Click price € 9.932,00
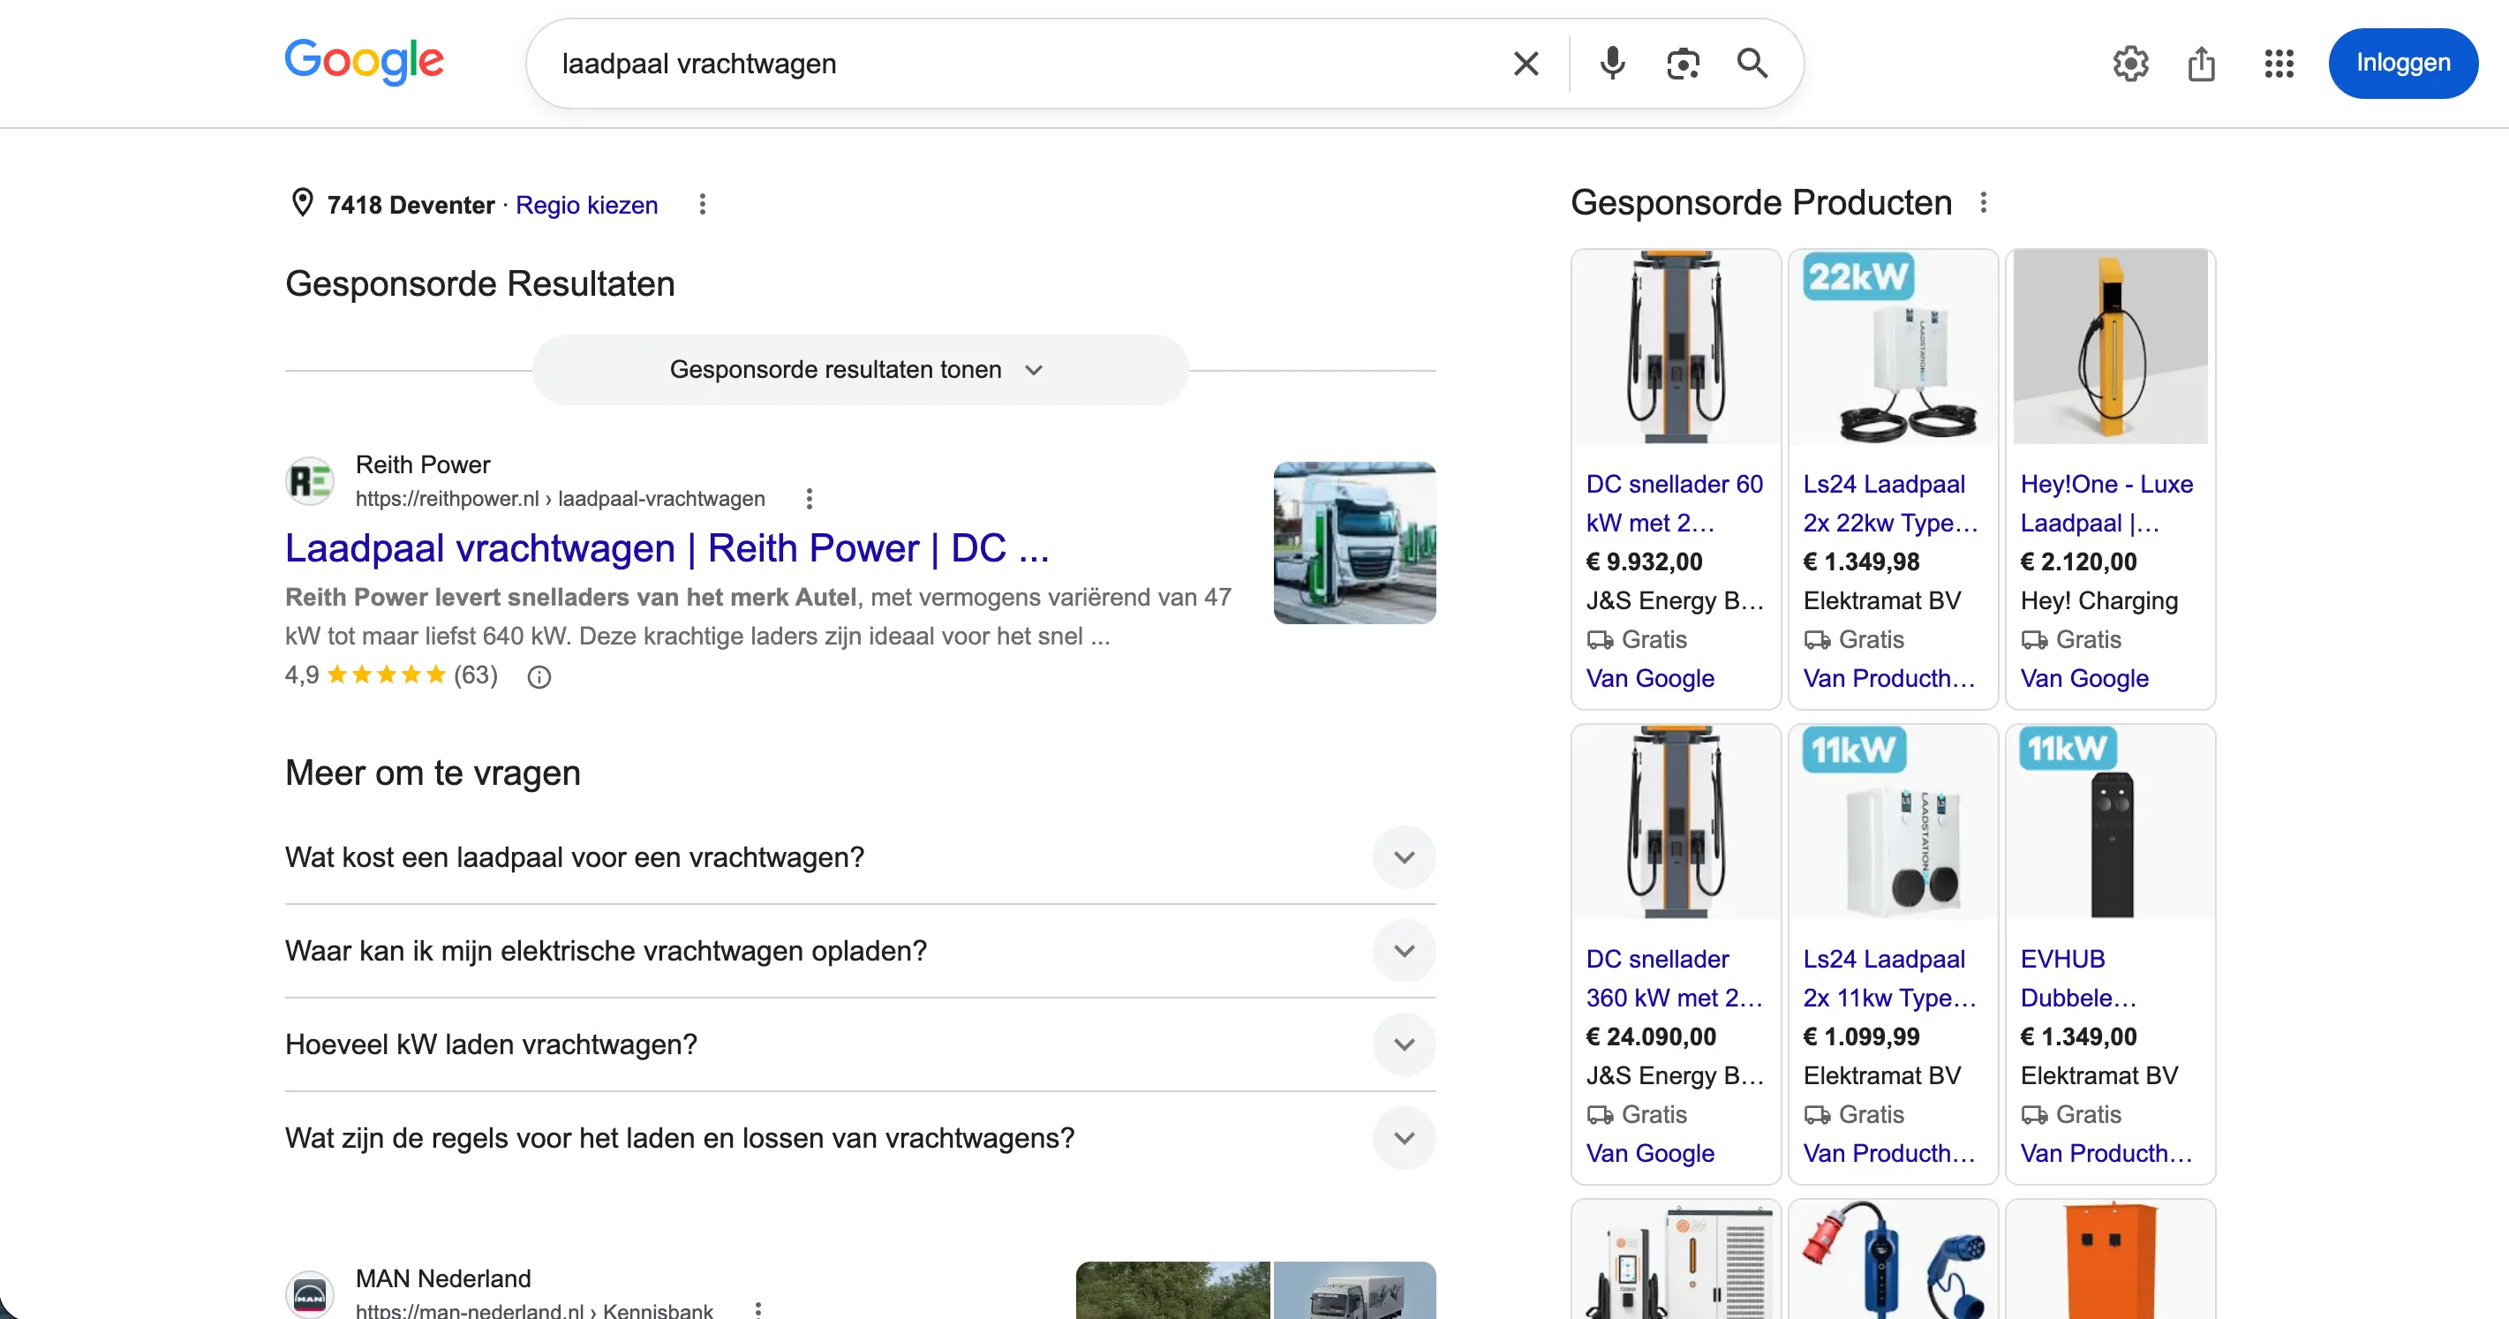 (1644, 562)
